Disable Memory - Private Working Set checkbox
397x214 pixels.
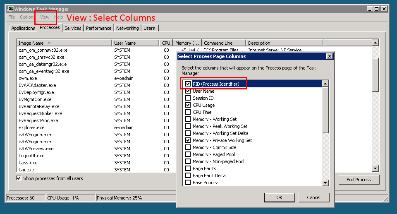point(188,140)
